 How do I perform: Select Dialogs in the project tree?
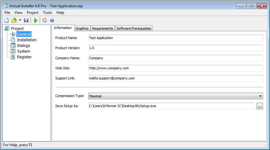[x=23, y=45]
